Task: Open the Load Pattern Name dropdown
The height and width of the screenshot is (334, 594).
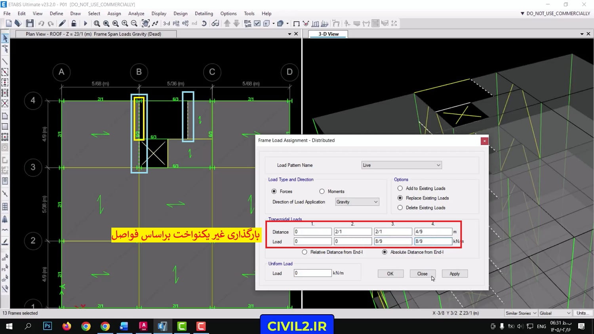Action: pyautogui.click(x=402, y=165)
